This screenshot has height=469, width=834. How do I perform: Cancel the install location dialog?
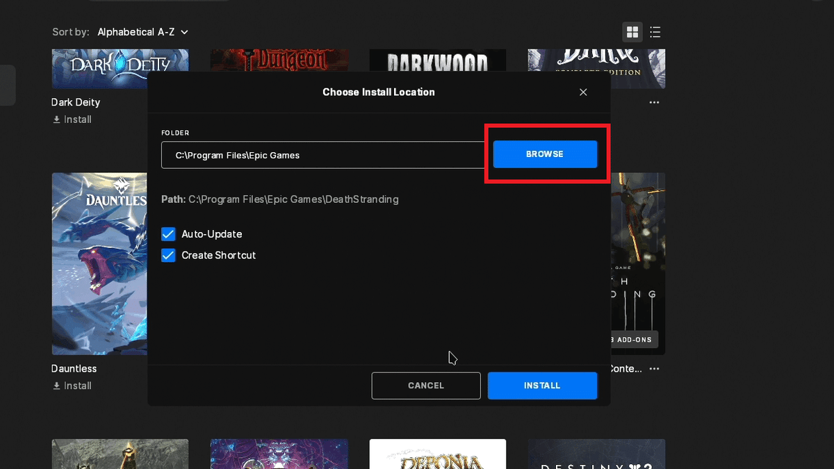tap(426, 386)
